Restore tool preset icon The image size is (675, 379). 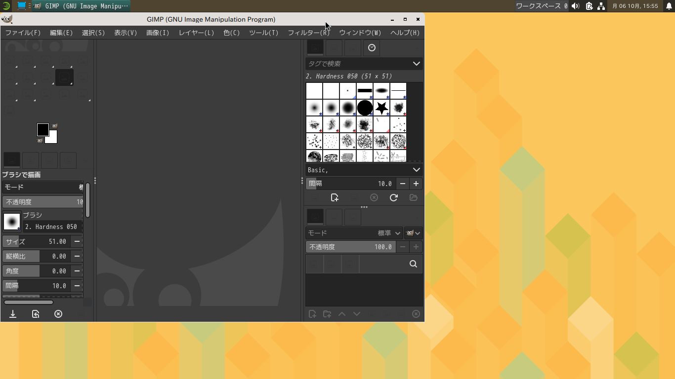click(36, 314)
